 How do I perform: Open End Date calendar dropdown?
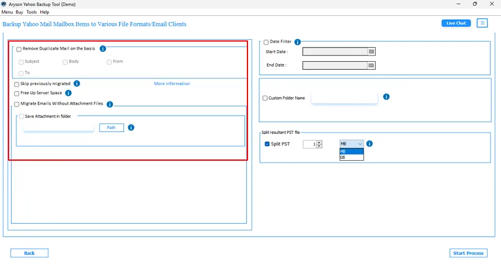[371, 65]
